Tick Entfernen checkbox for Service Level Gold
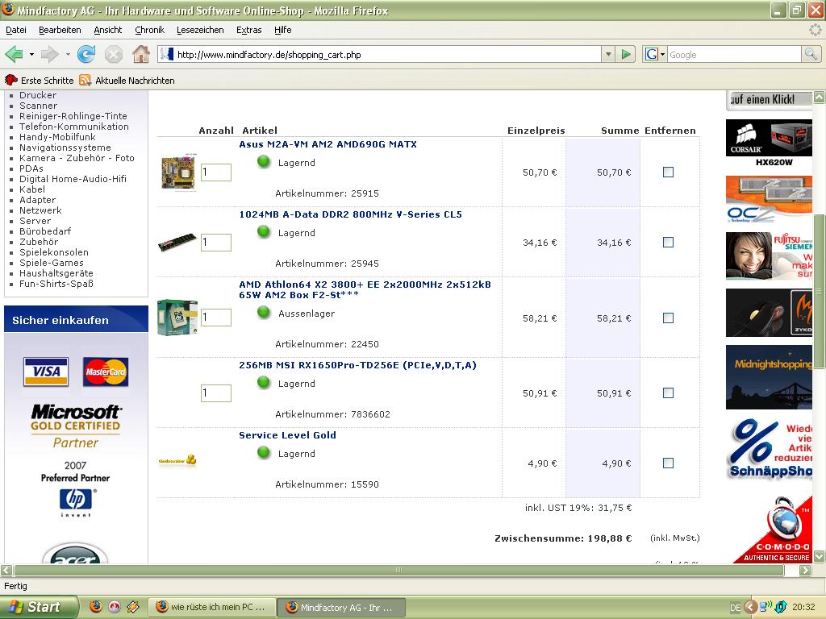 click(x=668, y=463)
